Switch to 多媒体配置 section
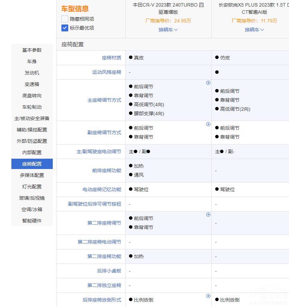 pyautogui.click(x=32, y=175)
